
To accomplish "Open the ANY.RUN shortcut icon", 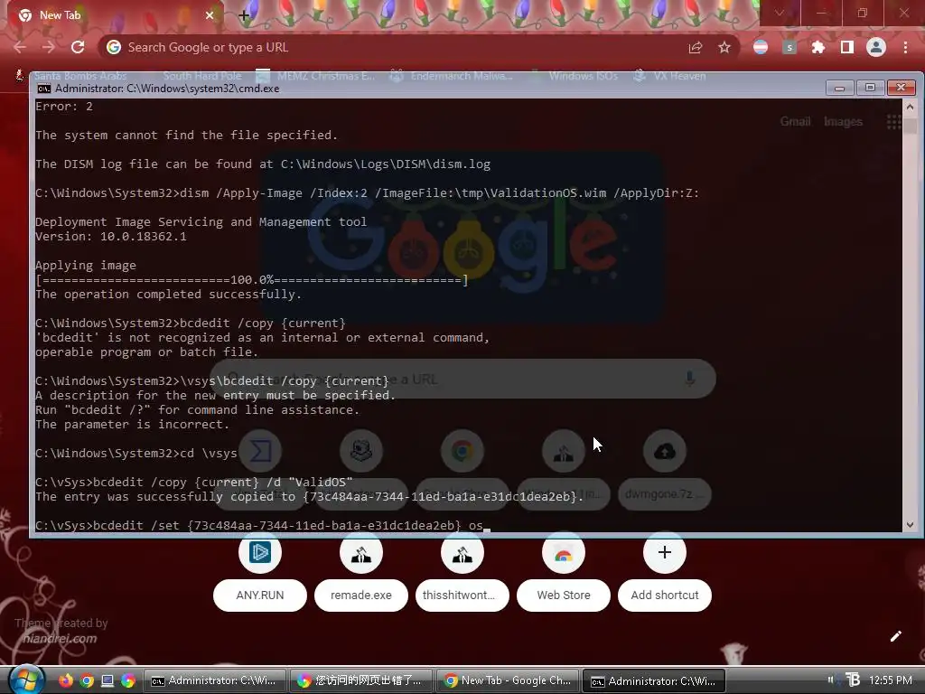I will (260, 552).
